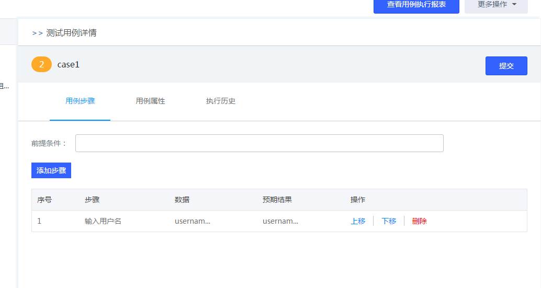Viewport: 541px width, 288px height.
Task: Open the 用例属性 tab
Action: coord(150,101)
